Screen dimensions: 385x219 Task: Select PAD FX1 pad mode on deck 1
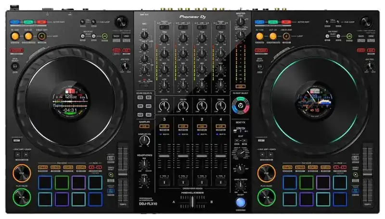pyautogui.click(x=55, y=167)
